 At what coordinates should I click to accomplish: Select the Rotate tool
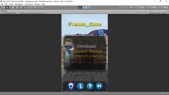(11, 8)
